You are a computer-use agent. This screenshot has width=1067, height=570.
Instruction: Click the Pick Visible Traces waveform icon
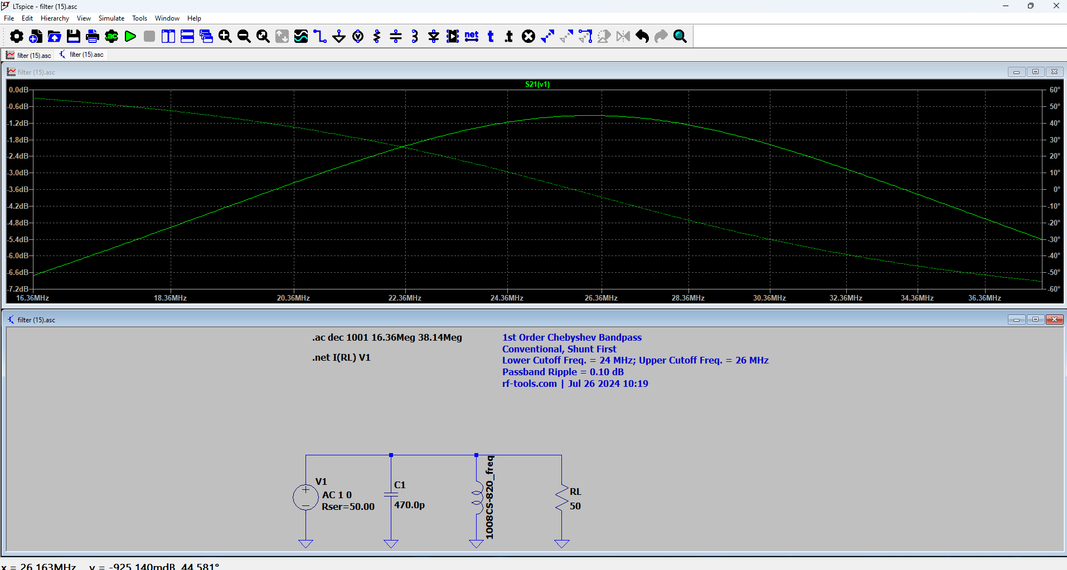301,36
